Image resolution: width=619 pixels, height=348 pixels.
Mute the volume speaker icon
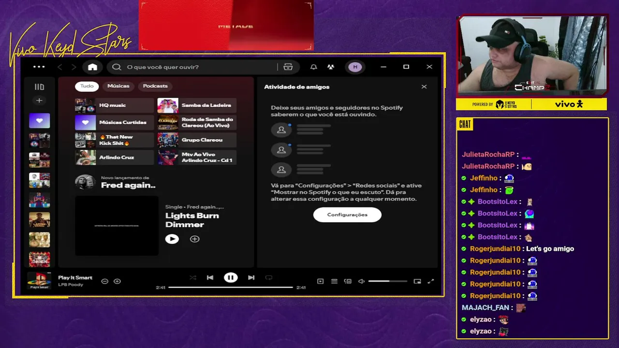pos(361,281)
